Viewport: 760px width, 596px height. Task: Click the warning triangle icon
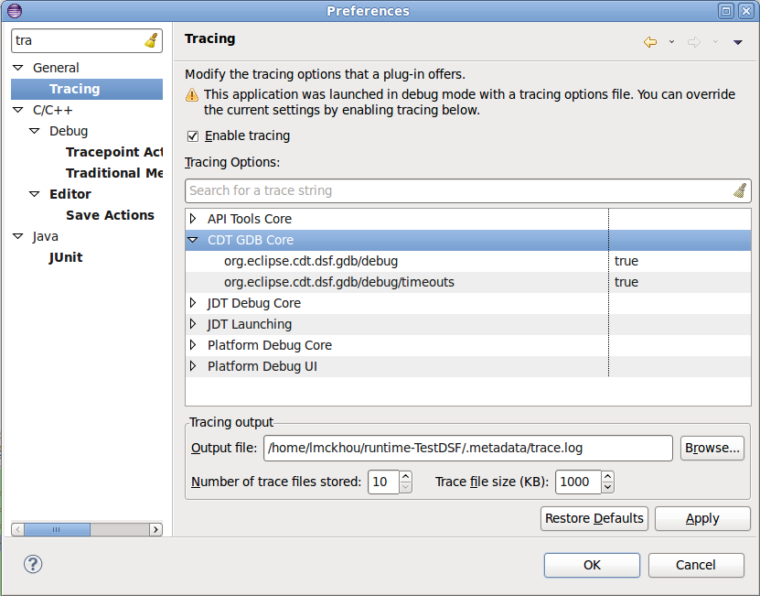[192, 94]
